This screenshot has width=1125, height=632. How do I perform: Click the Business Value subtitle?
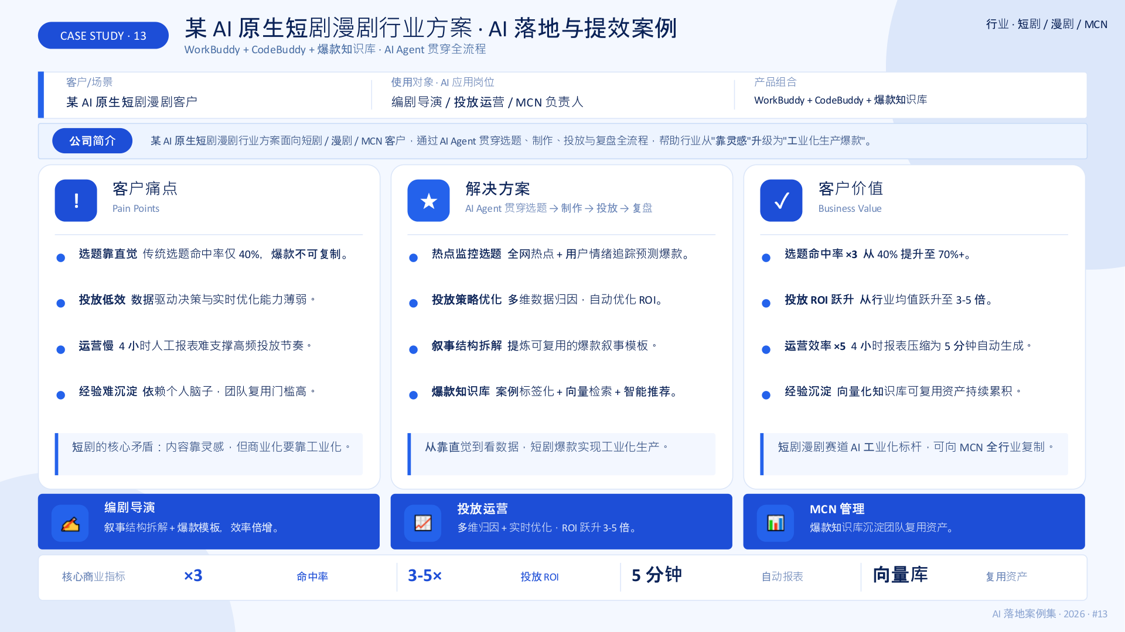tap(850, 208)
